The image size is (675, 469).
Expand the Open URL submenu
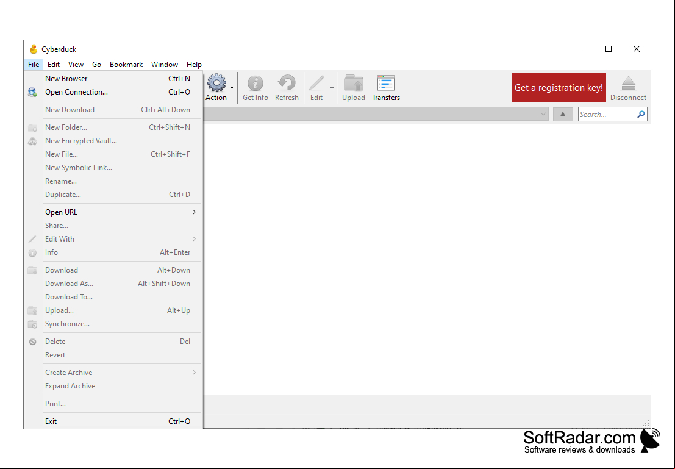click(113, 212)
